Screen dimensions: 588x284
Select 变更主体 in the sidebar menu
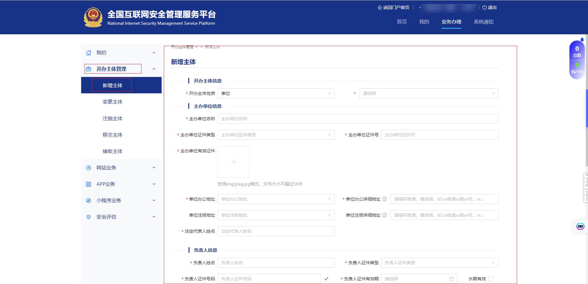[x=112, y=102]
